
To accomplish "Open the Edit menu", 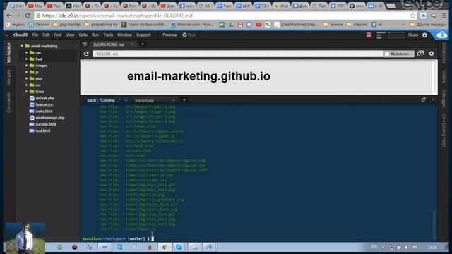I will pos(46,35).
